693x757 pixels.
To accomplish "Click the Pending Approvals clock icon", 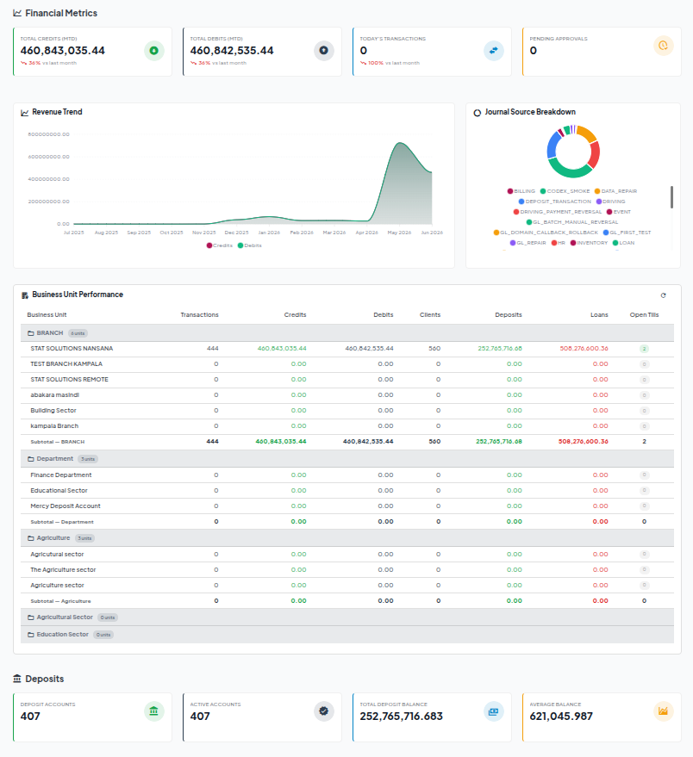I will pyautogui.click(x=664, y=46).
